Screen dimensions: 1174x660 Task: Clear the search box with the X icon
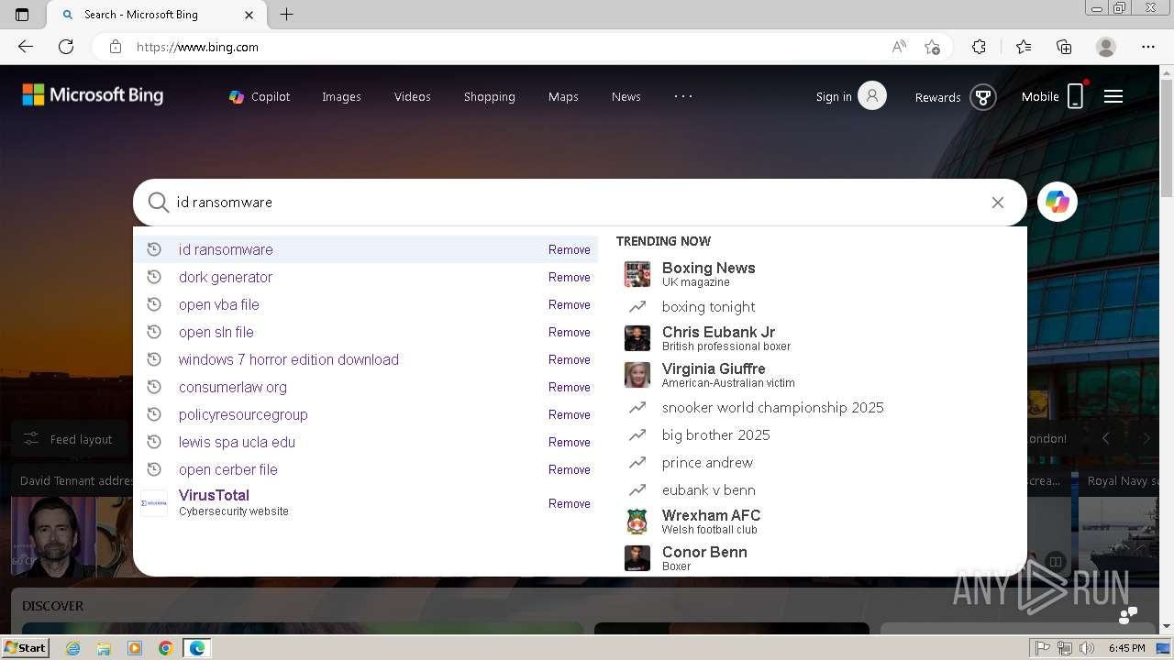coord(998,203)
